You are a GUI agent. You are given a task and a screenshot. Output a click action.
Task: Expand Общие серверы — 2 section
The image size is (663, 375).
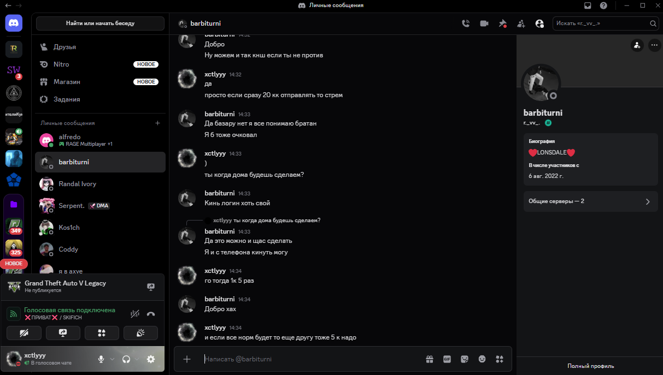point(591,201)
